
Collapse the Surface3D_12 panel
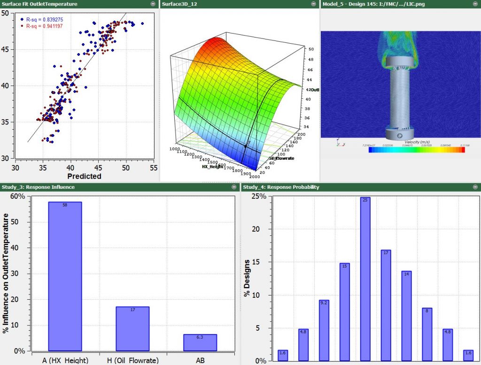[313, 4]
